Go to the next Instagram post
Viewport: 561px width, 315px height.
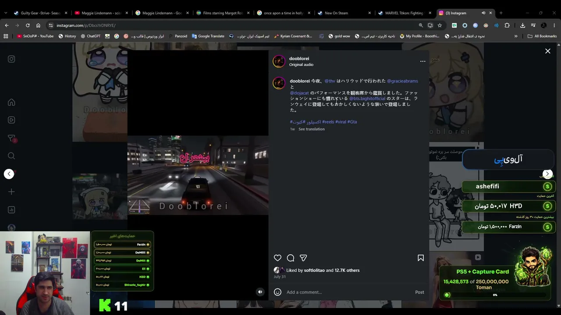(x=547, y=174)
